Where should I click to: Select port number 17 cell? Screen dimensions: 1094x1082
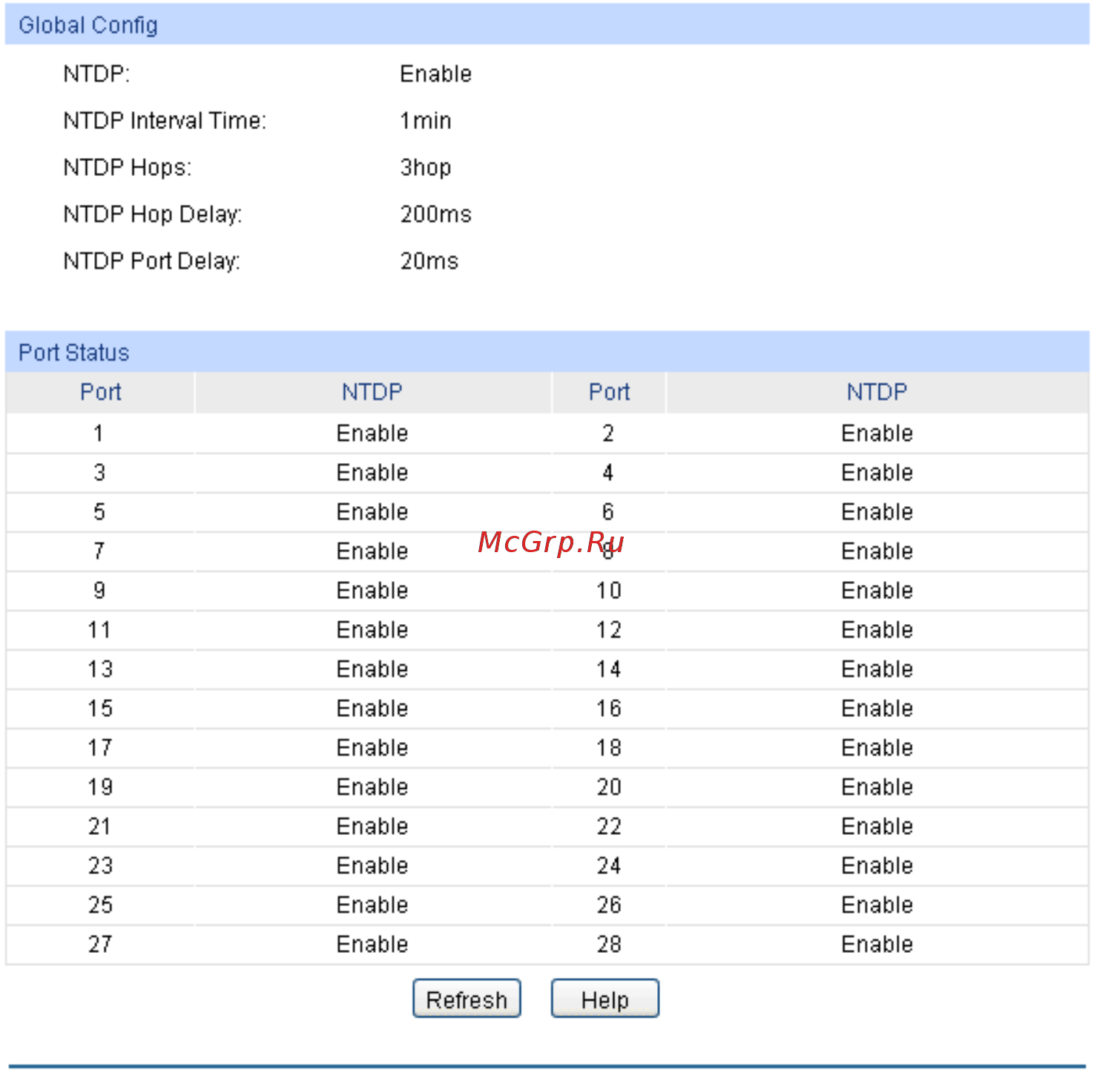point(100,747)
